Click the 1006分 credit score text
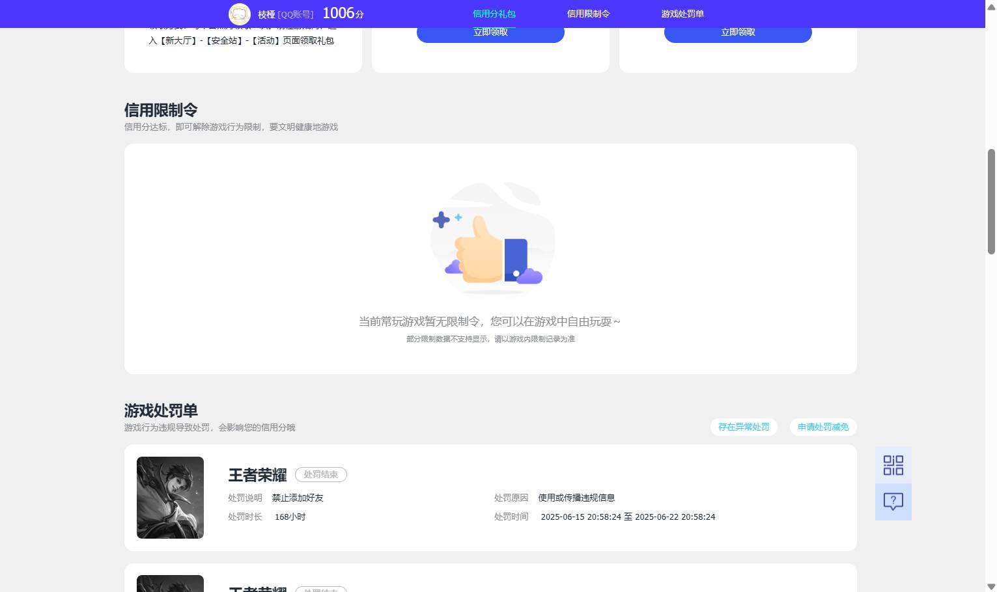 [x=343, y=14]
